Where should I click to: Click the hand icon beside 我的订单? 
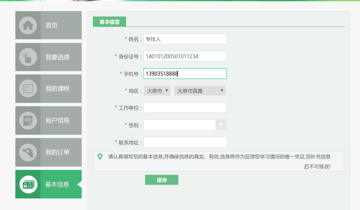[28, 153]
